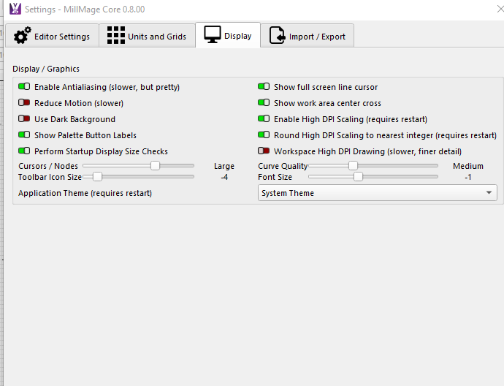Click the Font Size slider handle
This screenshot has width=504, height=386.
(x=358, y=176)
